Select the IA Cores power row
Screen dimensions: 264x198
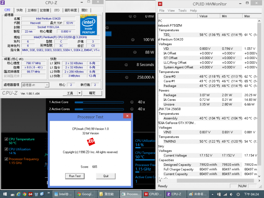point(208,100)
